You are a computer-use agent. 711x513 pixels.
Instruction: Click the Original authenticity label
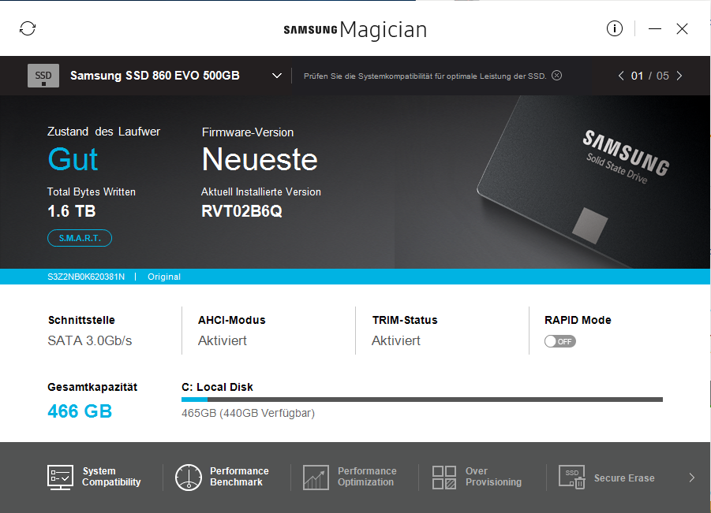pos(164,277)
